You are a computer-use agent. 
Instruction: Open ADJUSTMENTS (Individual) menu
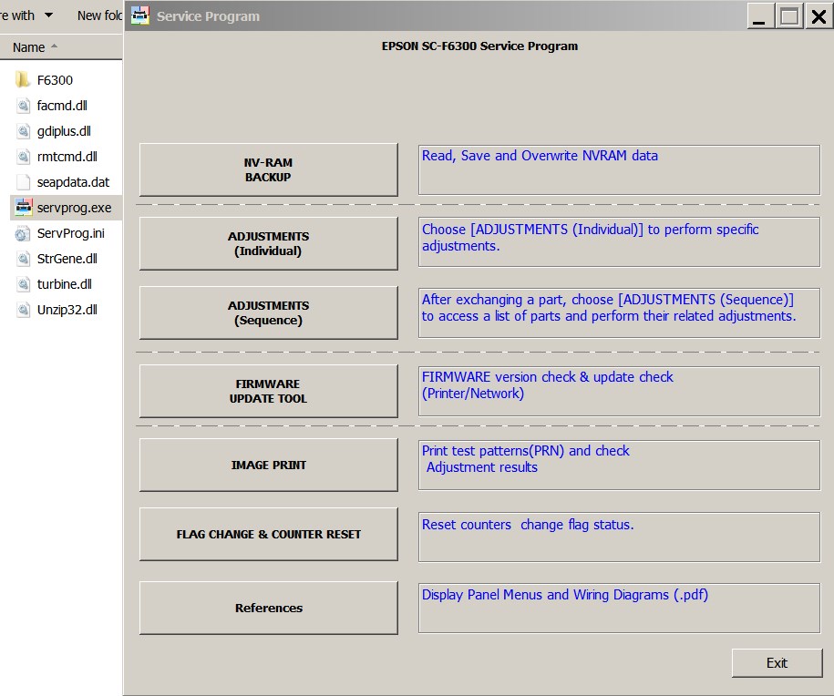click(269, 243)
